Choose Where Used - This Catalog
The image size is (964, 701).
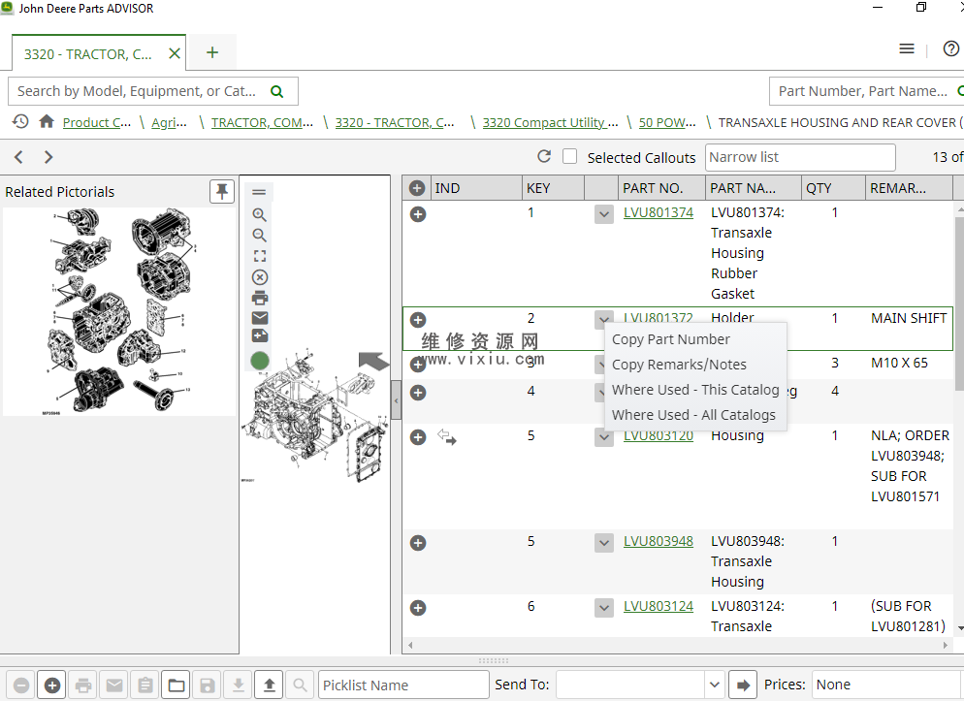pos(695,390)
